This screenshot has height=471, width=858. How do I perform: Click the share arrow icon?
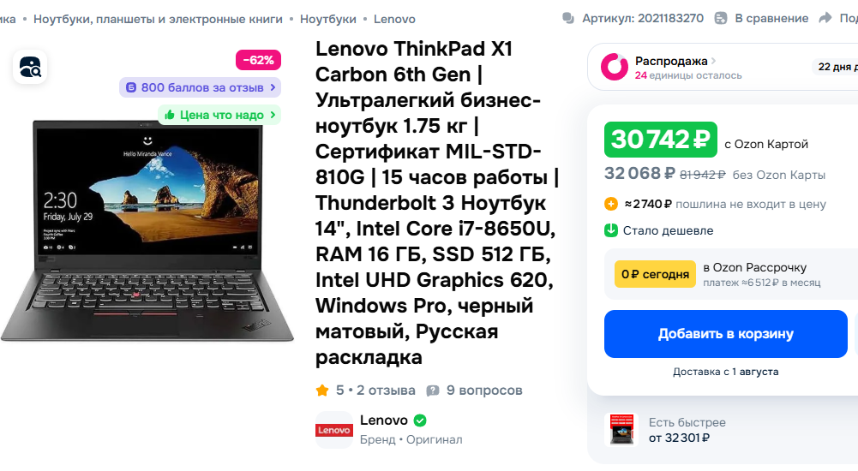[825, 19]
